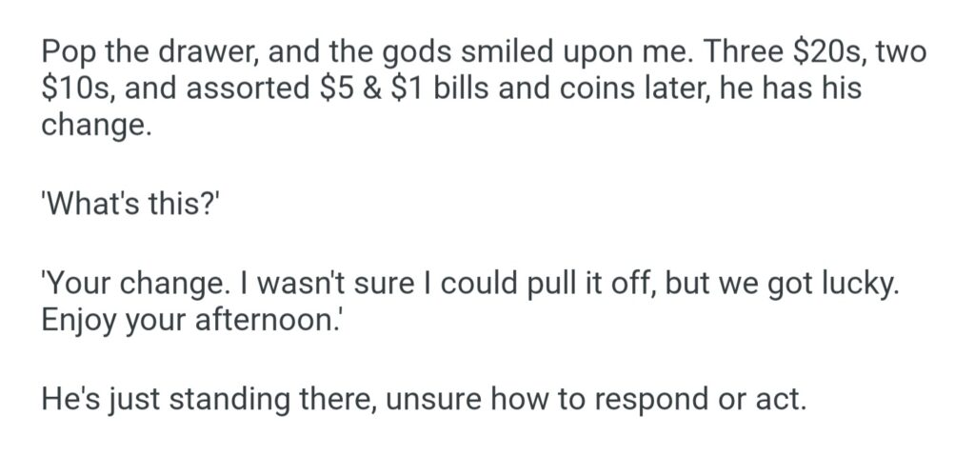This screenshot has width=975, height=455.
Task: Click the phrase 'he has his'
Action: pos(793,89)
